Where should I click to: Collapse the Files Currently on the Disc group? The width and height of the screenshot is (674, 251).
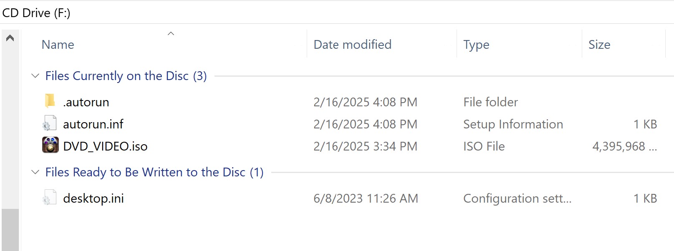point(35,76)
